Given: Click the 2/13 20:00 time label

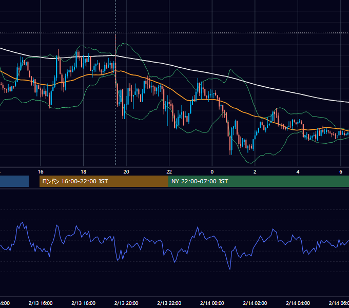Looking at the screenshot, I should (x=126, y=303).
